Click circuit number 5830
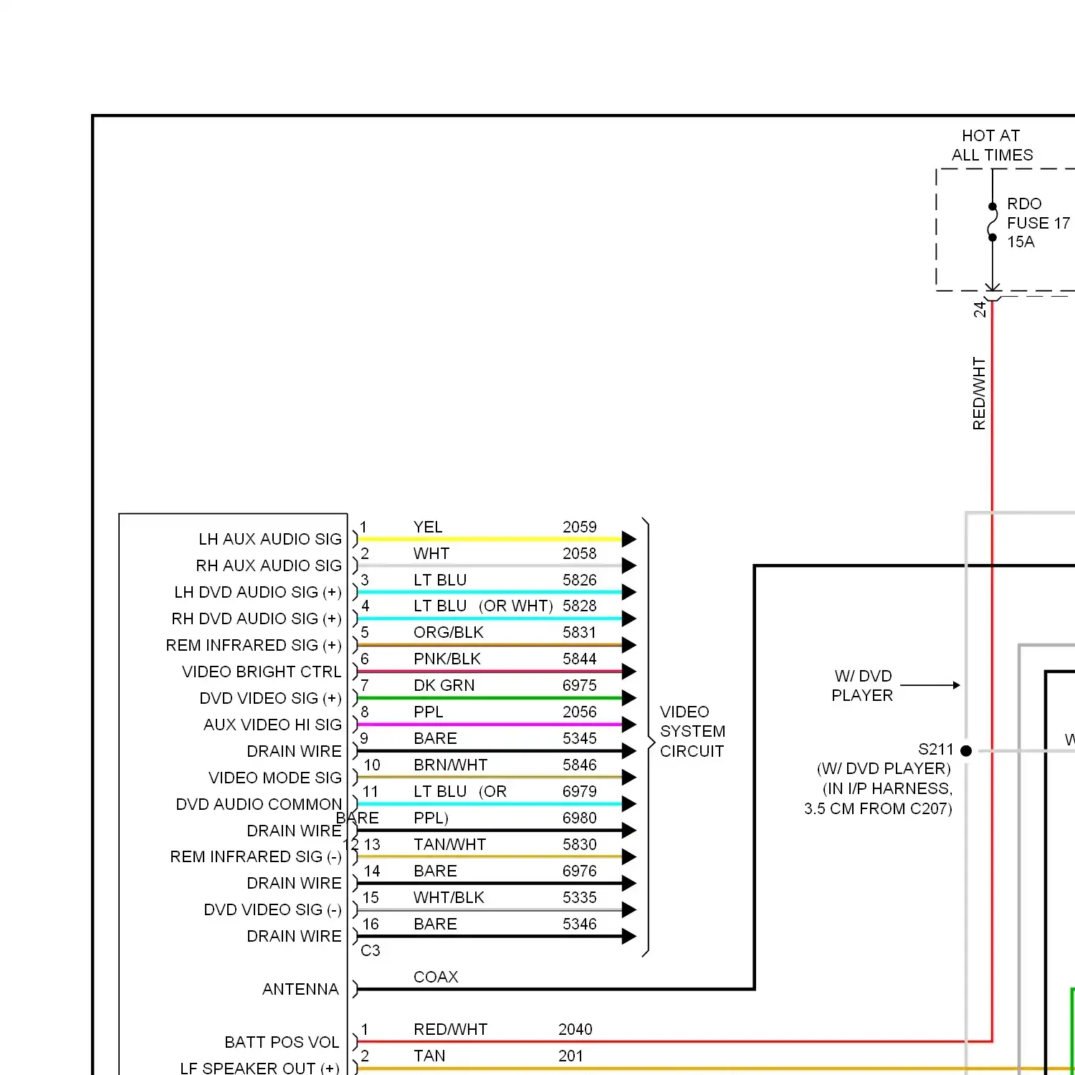1075x1075 pixels. point(579,844)
